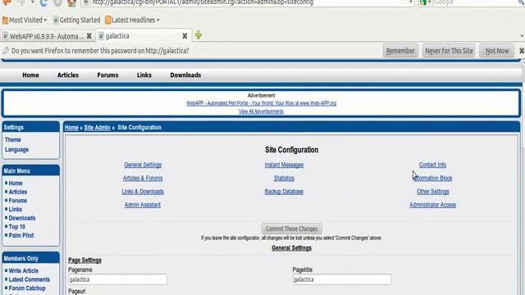
Task: Click the key icon in the password prompt
Action: [6, 51]
